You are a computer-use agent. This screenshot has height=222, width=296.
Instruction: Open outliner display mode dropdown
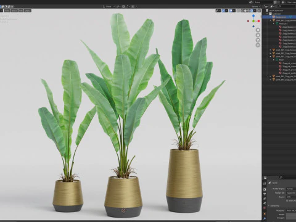(266, 6)
